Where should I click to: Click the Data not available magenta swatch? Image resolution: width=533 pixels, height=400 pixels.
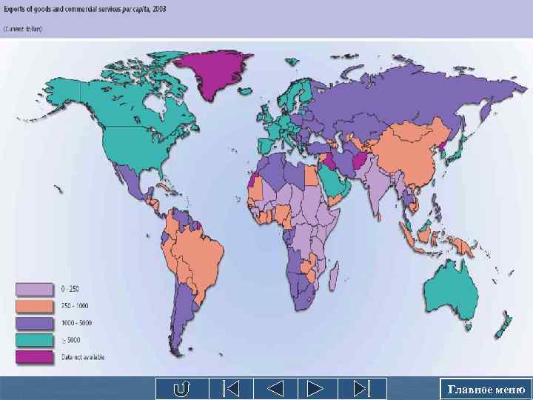[x=34, y=357]
